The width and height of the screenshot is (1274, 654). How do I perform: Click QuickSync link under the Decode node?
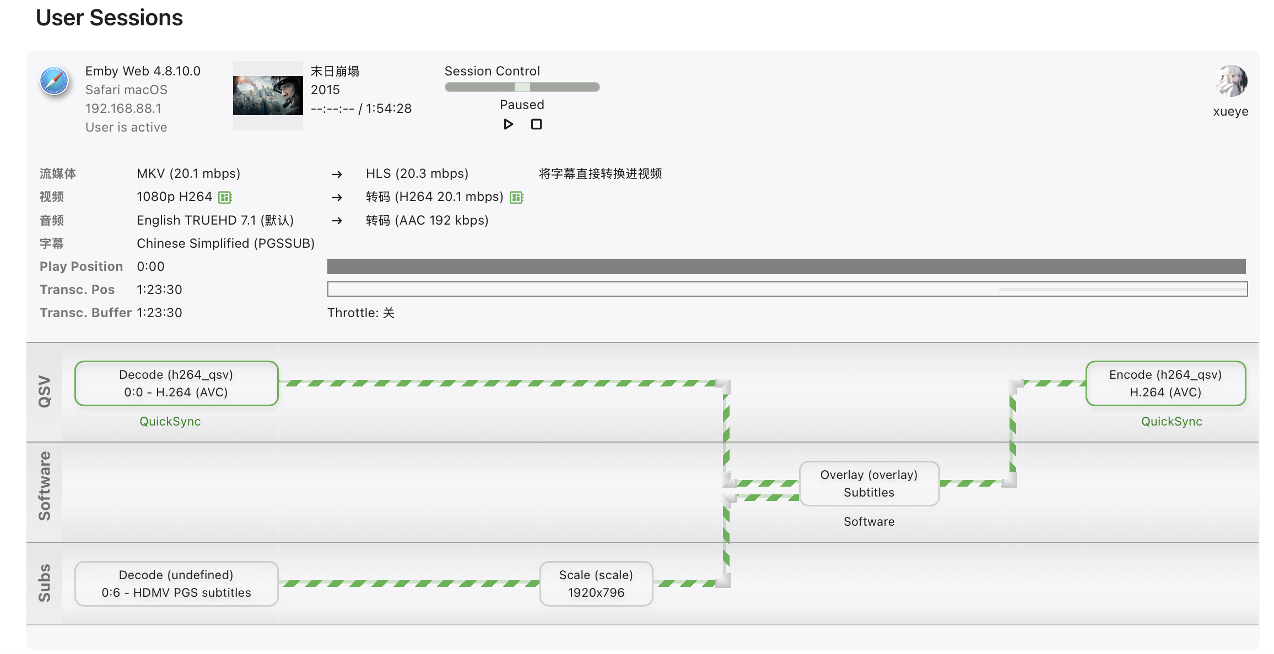coord(170,421)
